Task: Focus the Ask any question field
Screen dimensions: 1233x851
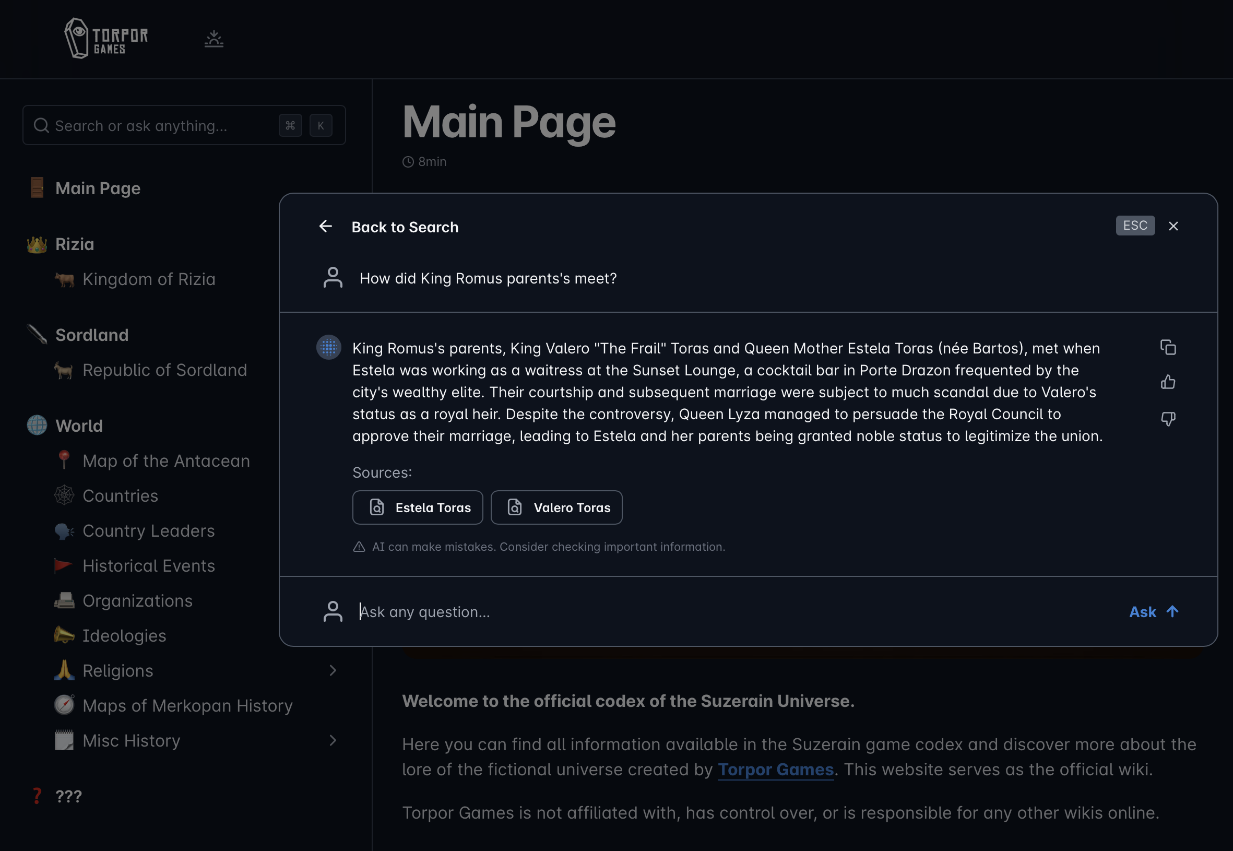Action: click(x=736, y=611)
